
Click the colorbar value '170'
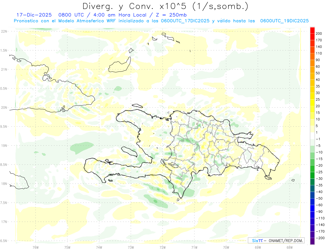click(x=319, y=40)
